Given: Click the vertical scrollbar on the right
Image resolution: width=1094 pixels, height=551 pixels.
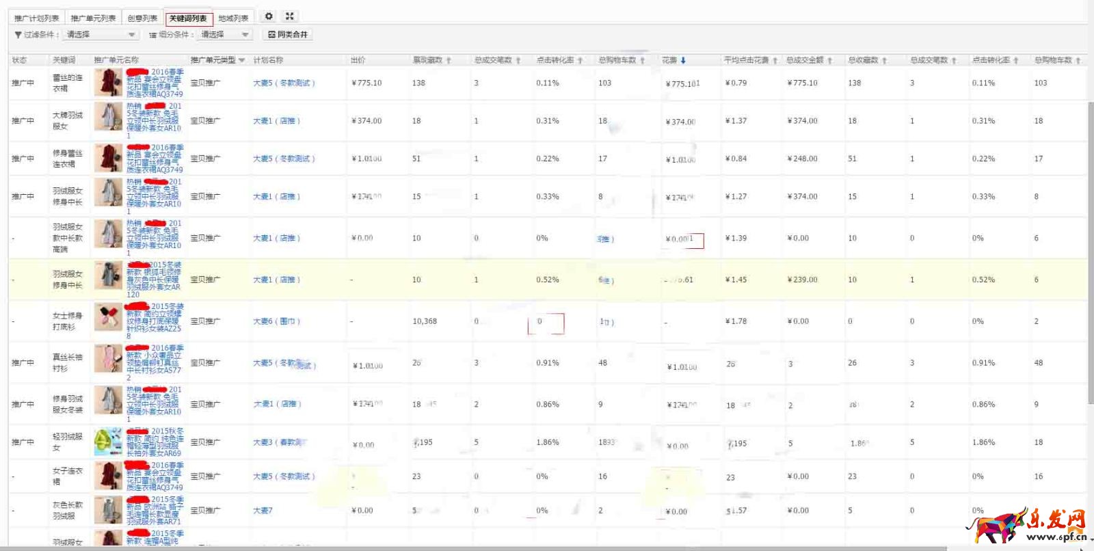Looking at the screenshot, I should click(1090, 273).
